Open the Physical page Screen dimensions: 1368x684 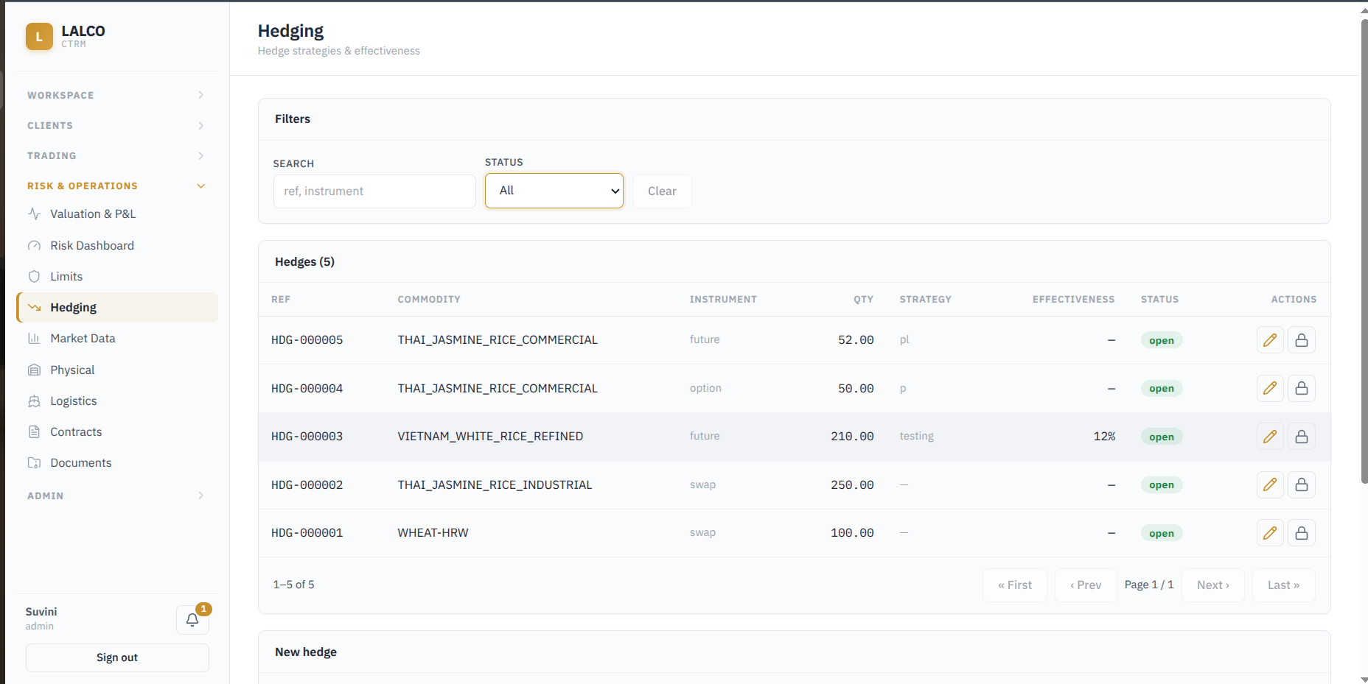pyautogui.click(x=117, y=370)
